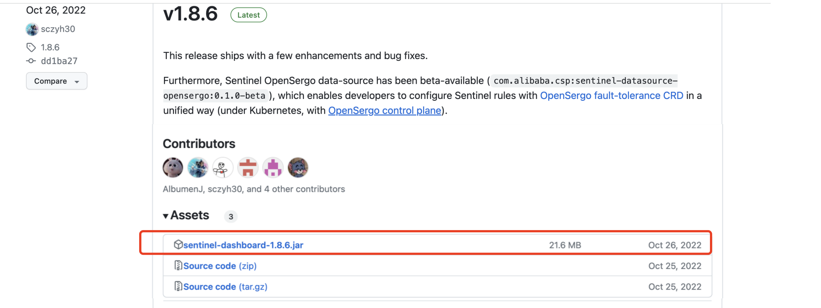
Task: Click the package icon beside sentinel-dashboard jar
Action: (x=178, y=244)
